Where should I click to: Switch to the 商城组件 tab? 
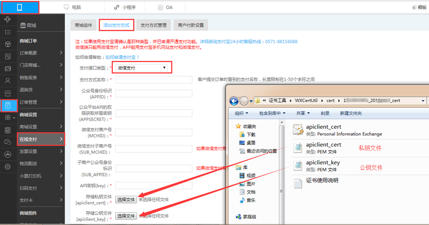pyautogui.click(x=83, y=25)
